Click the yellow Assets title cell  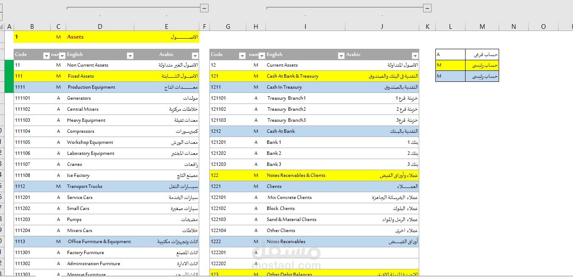(100, 37)
